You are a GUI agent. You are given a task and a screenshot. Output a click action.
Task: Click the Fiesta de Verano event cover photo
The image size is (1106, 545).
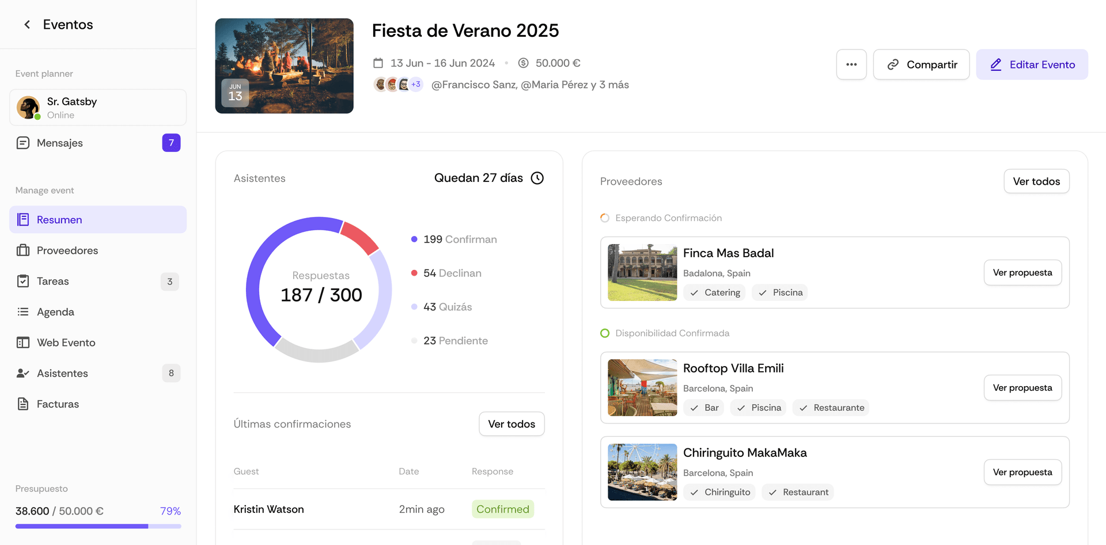284,66
